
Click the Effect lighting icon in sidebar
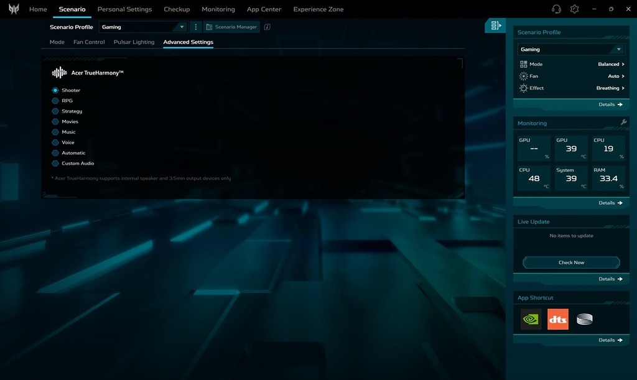[523, 88]
